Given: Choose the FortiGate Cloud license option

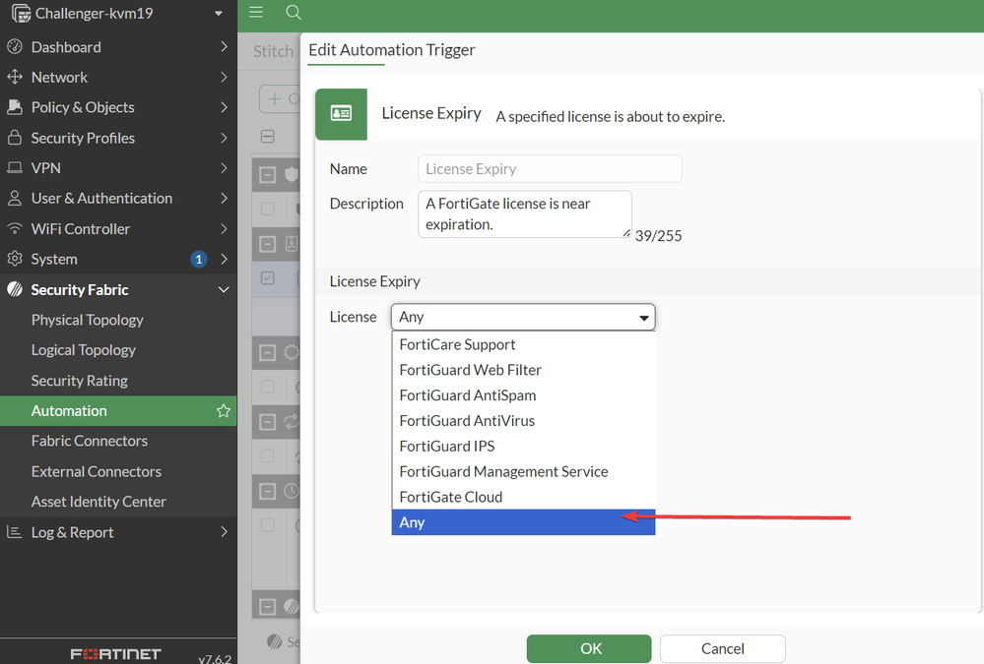Looking at the screenshot, I should click(451, 497).
